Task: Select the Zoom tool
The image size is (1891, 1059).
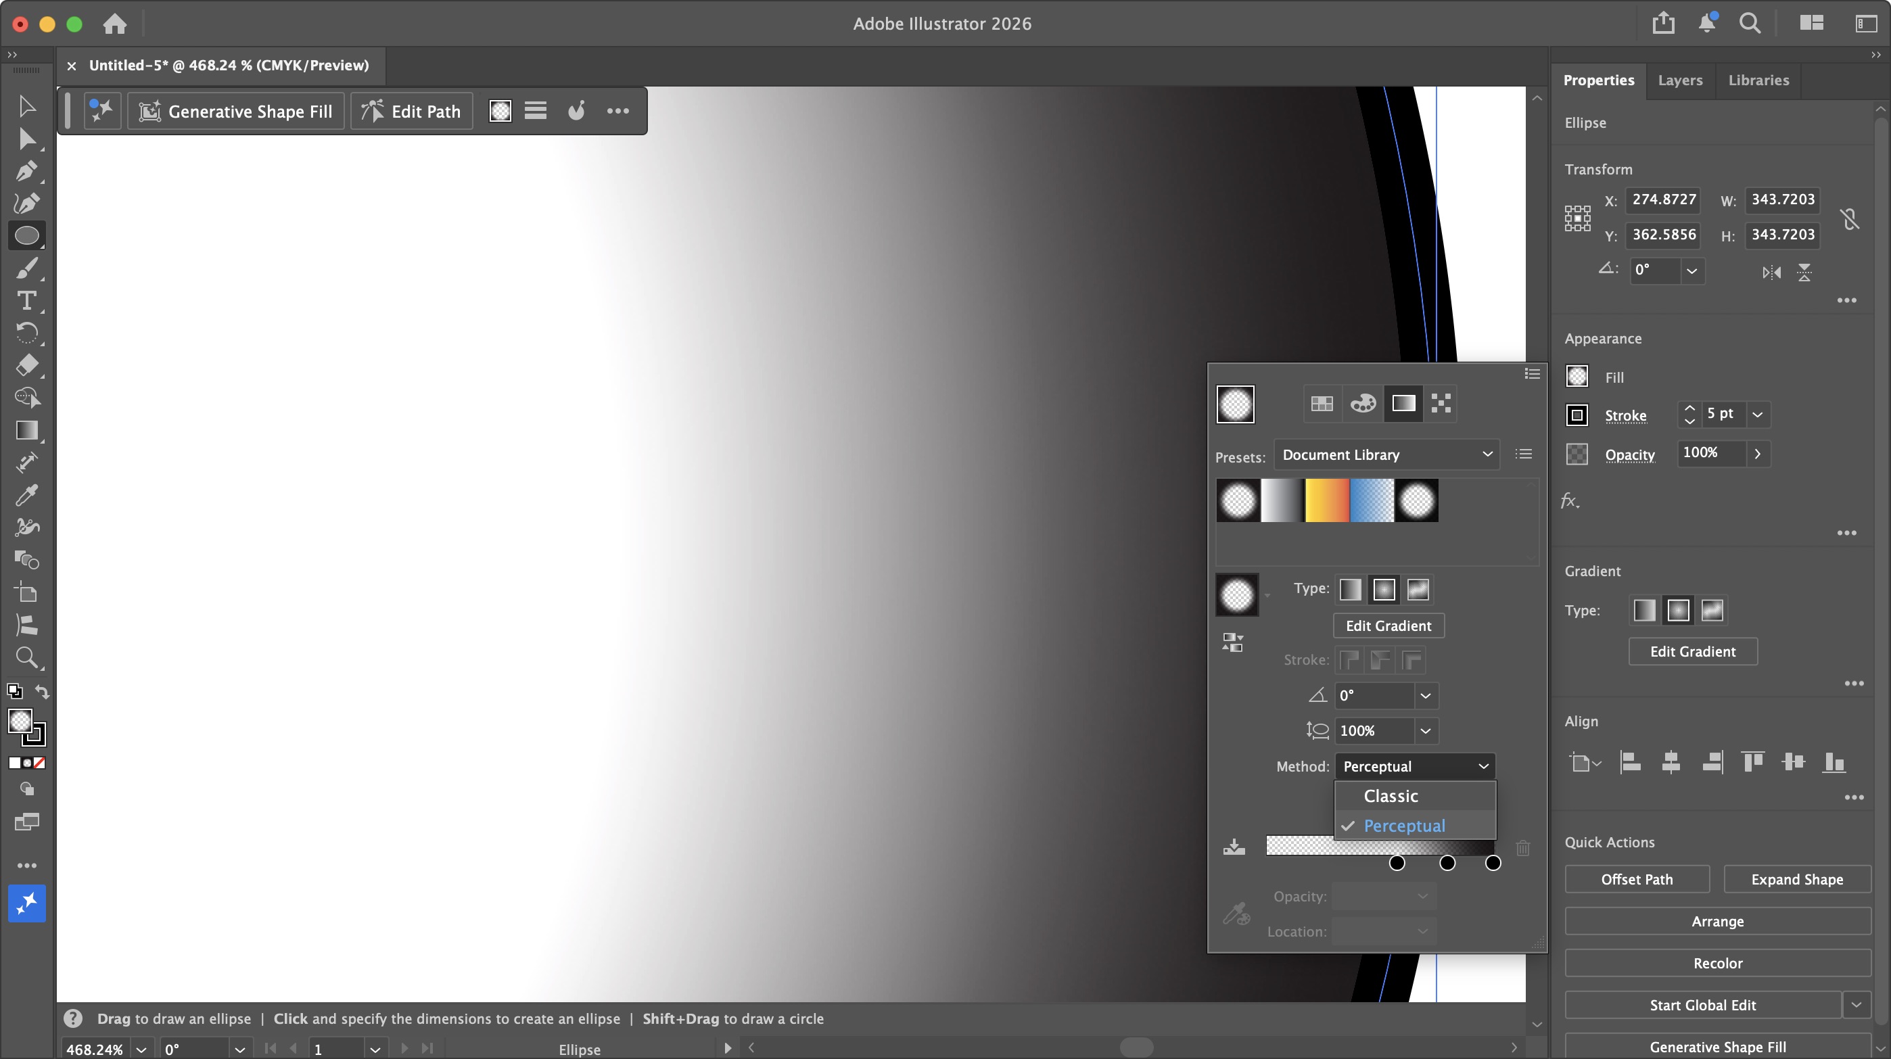Action: pyautogui.click(x=26, y=657)
